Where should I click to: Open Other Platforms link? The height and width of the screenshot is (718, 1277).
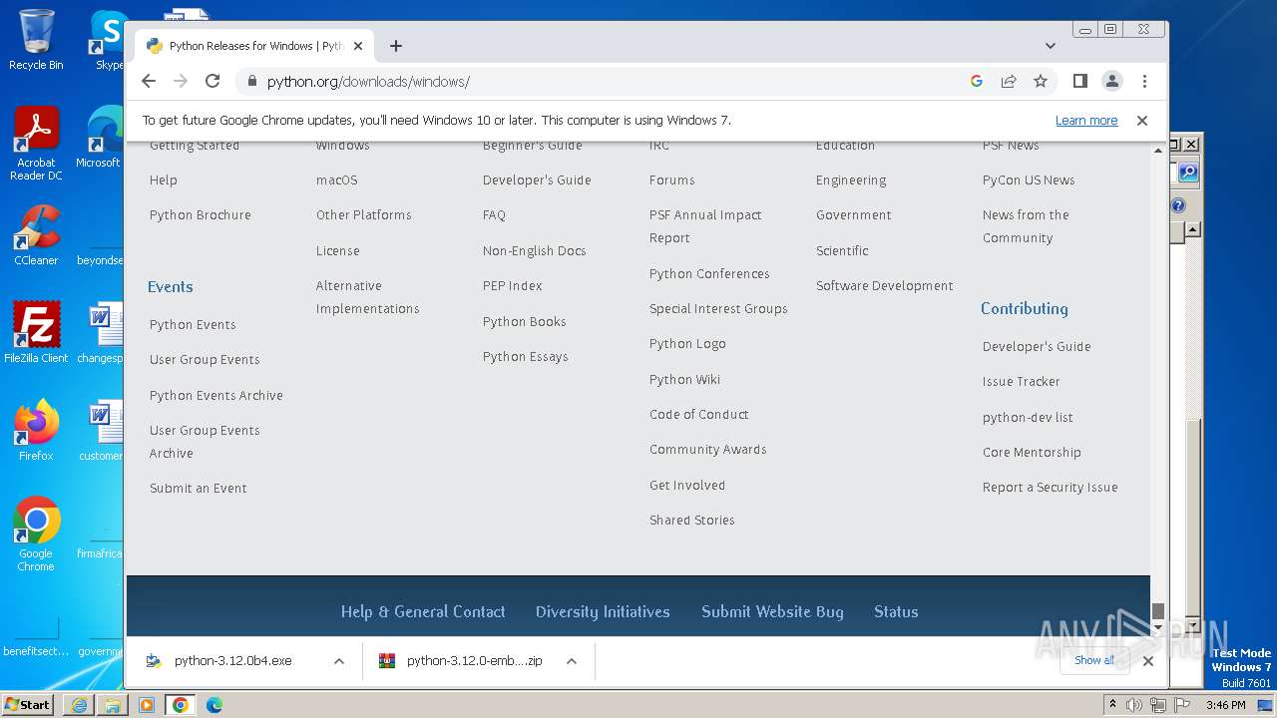364,215
